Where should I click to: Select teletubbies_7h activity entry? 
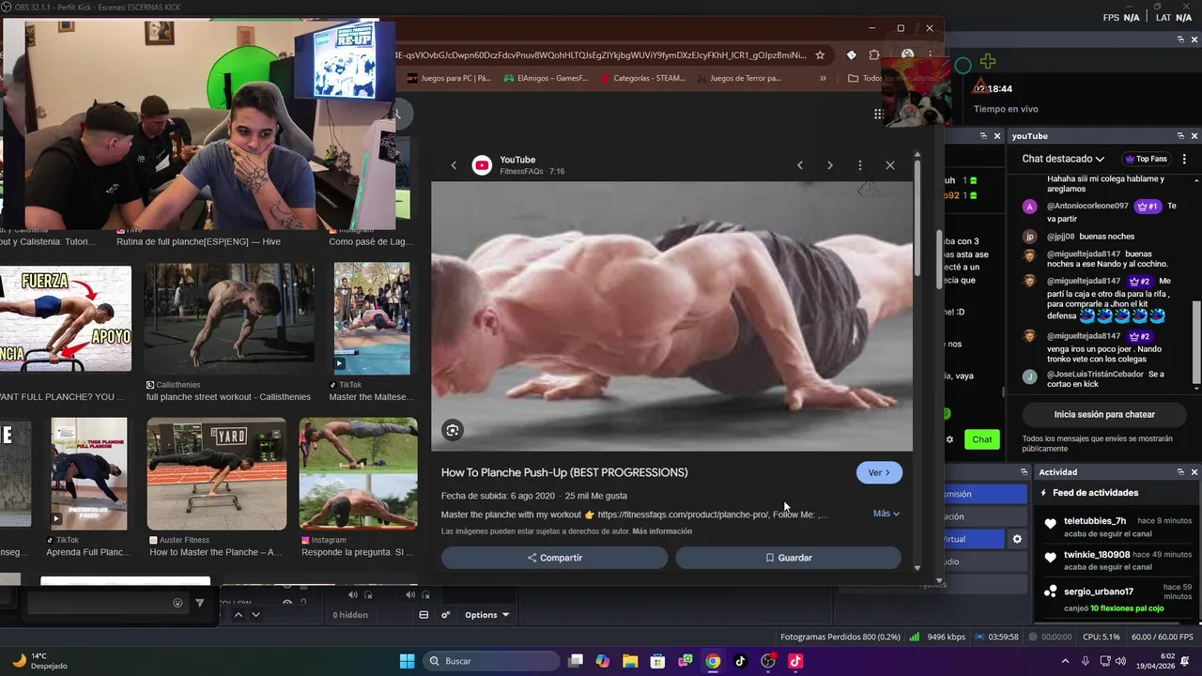coord(1117,527)
